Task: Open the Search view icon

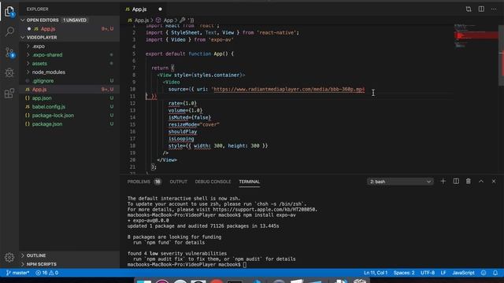Action: click(x=9, y=31)
